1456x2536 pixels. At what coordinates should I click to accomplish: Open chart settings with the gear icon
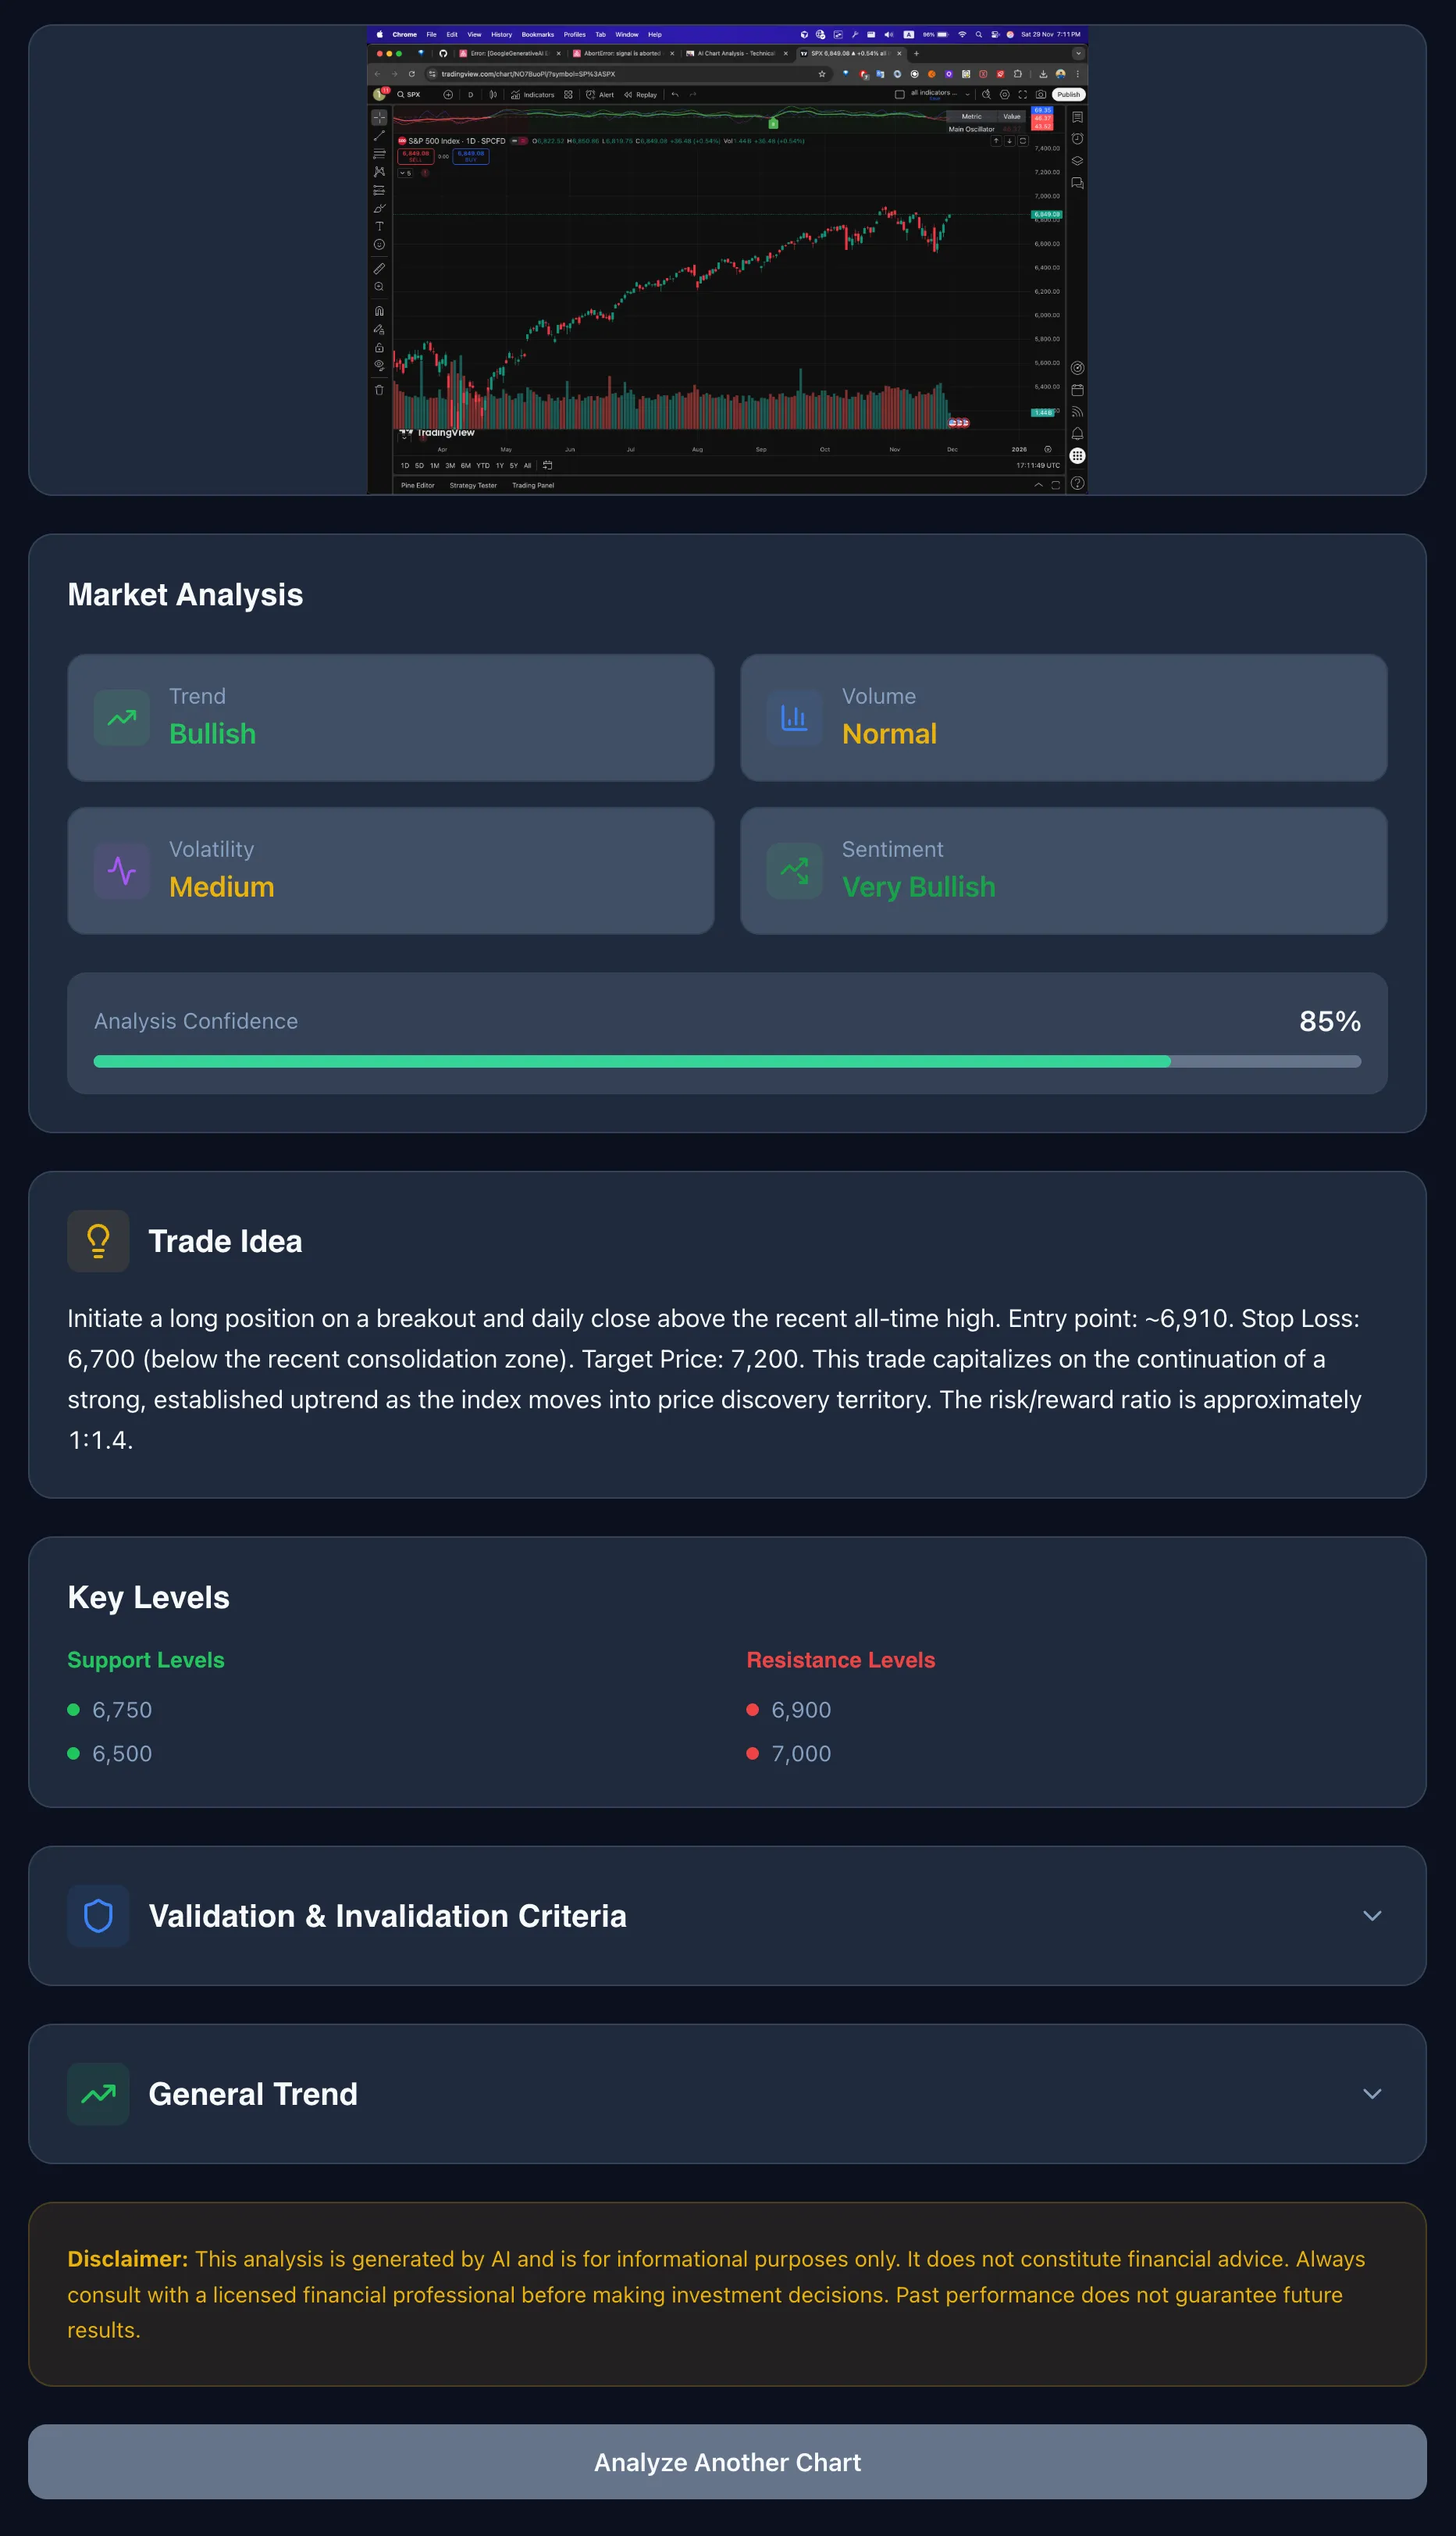pos(1005,94)
